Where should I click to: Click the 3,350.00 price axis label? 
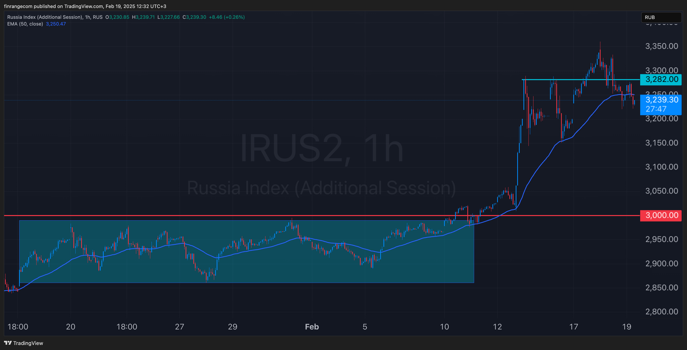click(x=662, y=46)
